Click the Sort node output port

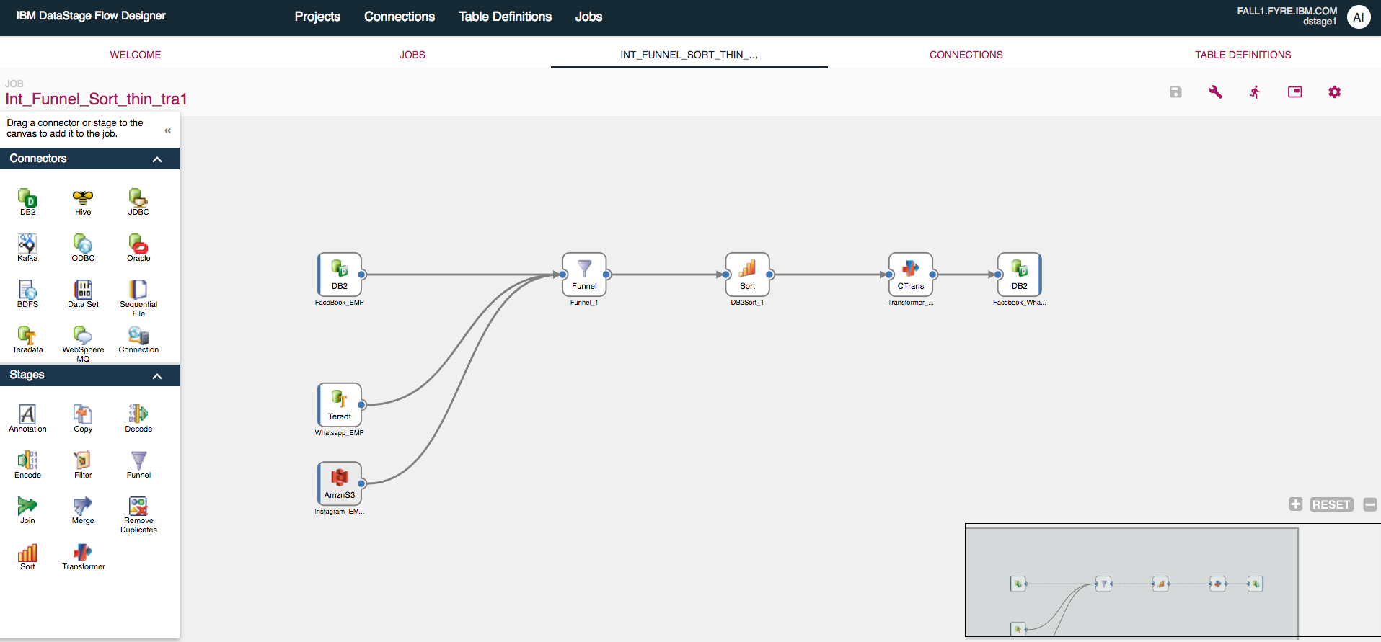click(770, 275)
